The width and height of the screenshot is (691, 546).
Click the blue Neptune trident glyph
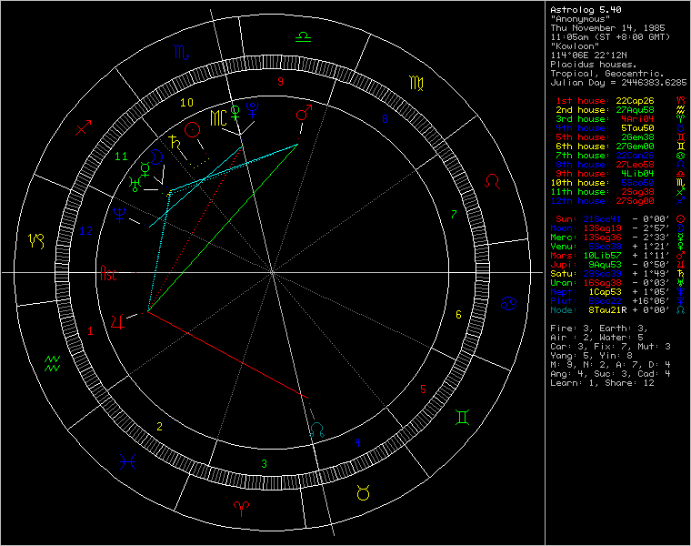(x=118, y=215)
